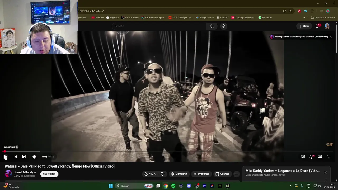Open the YouTube account avatar menu

pyautogui.click(x=327, y=26)
